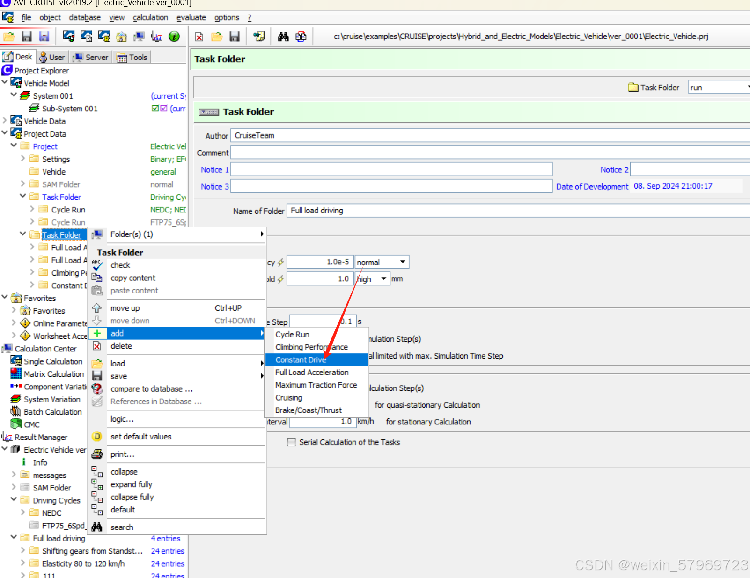Expand the SAM Folder under Project

click(23, 183)
